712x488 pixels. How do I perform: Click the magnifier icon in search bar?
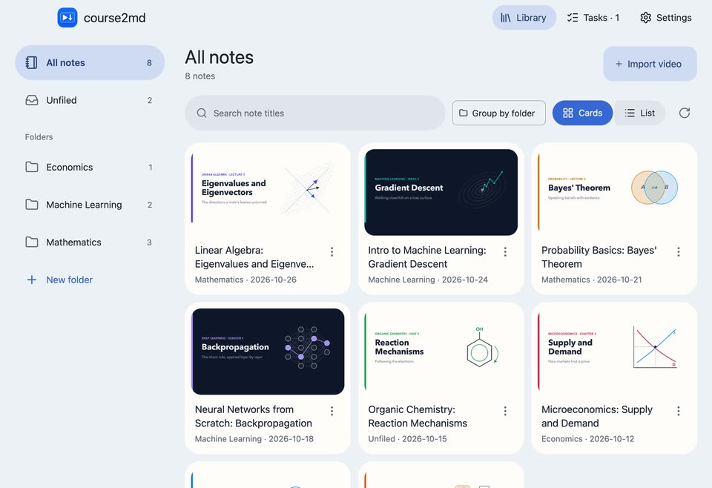[x=202, y=113]
